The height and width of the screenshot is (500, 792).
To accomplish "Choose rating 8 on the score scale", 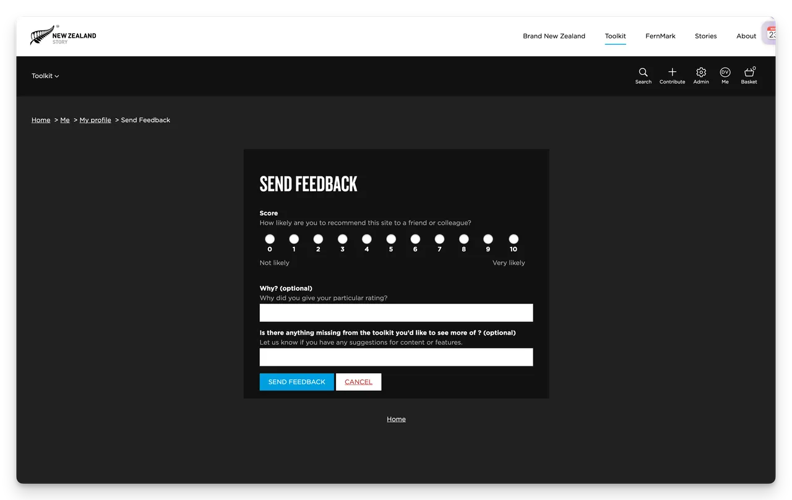I will 463,239.
